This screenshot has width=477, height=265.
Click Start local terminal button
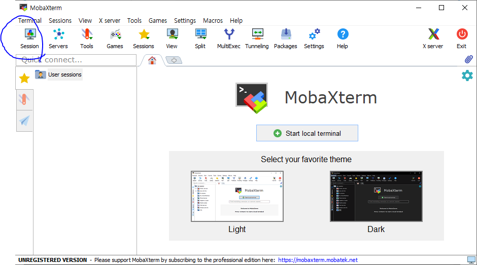pyautogui.click(x=307, y=133)
